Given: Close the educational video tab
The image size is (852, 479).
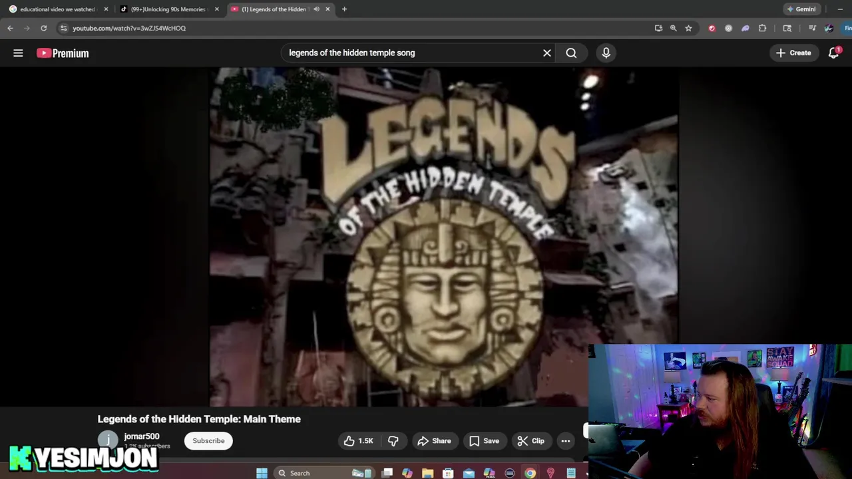Looking at the screenshot, I should tap(106, 9).
